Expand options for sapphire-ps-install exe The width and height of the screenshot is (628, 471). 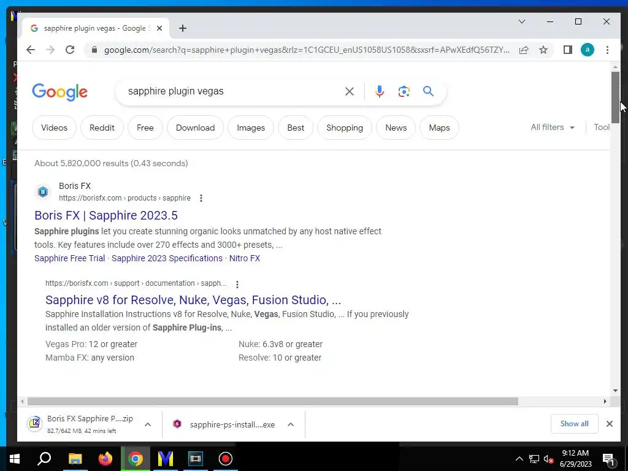click(x=291, y=424)
